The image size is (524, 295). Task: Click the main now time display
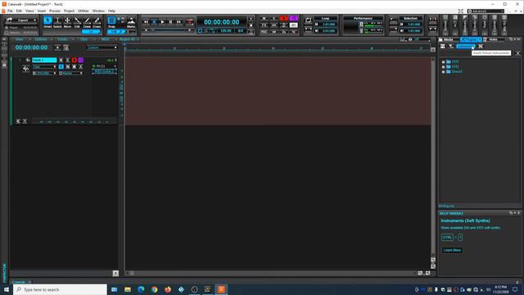click(222, 22)
